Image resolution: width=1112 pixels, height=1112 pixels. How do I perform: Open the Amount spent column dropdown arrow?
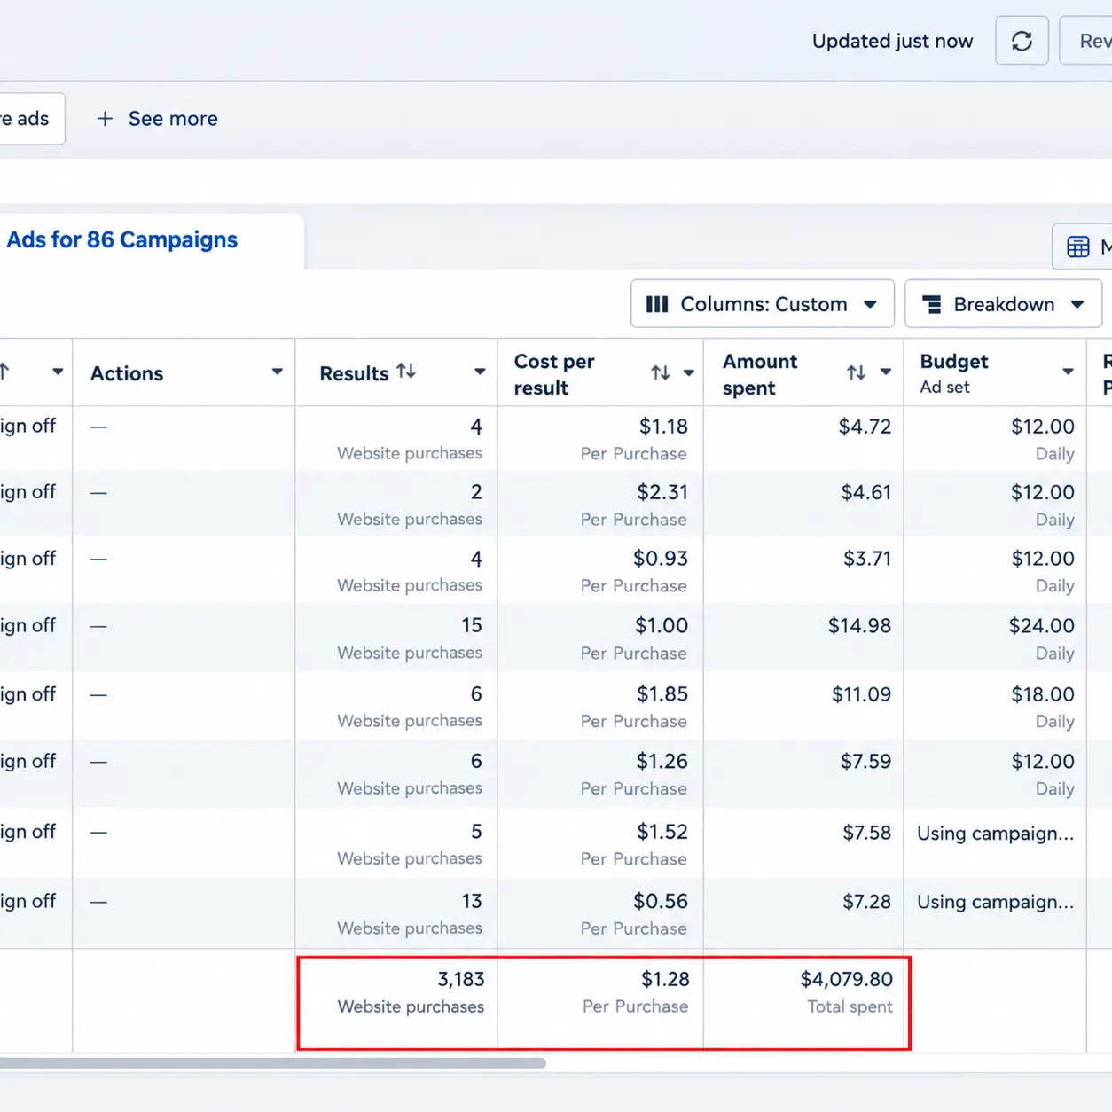pos(885,372)
